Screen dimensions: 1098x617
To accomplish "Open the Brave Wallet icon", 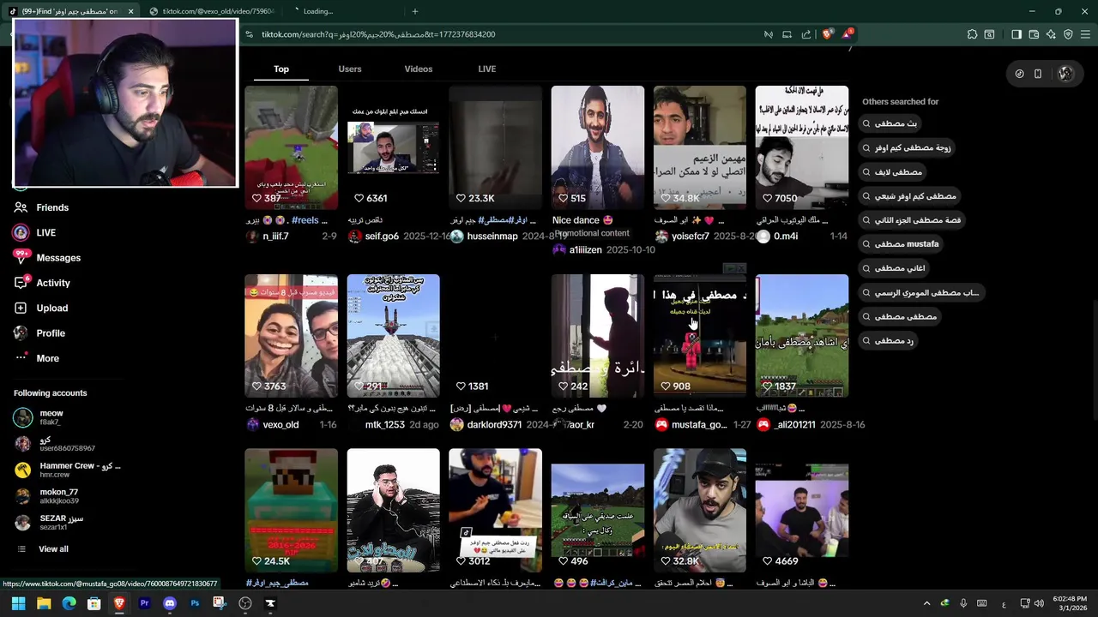I will tap(1034, 34).
